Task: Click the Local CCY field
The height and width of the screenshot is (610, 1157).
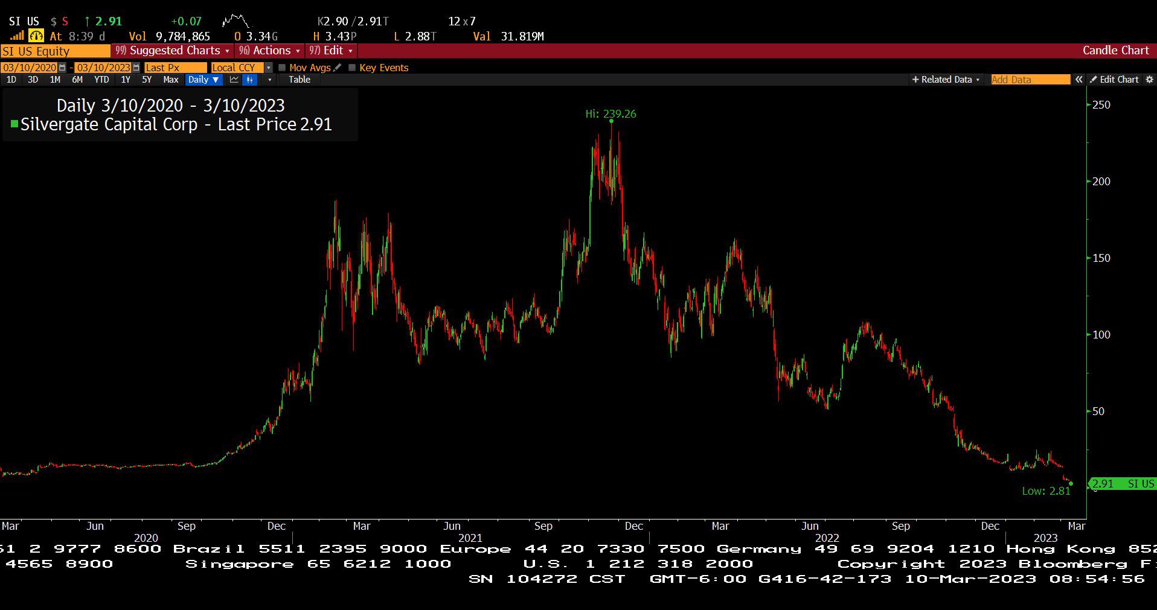Action: 238,68
